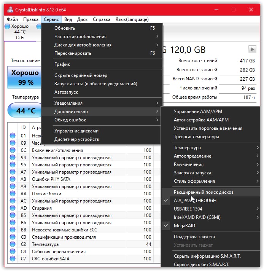Click status orb for attribute 94 row
The width and height of the screenshot is (264, 271).
pos(13,157)
